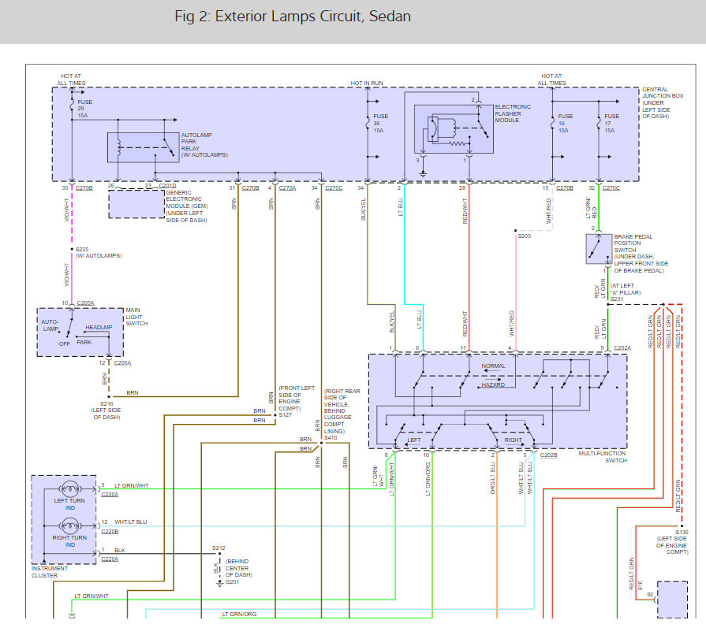This screenshot has height=635, width=706.
Task: Click the 'FUSE 16 15A' label
Action: click(566, 123)
